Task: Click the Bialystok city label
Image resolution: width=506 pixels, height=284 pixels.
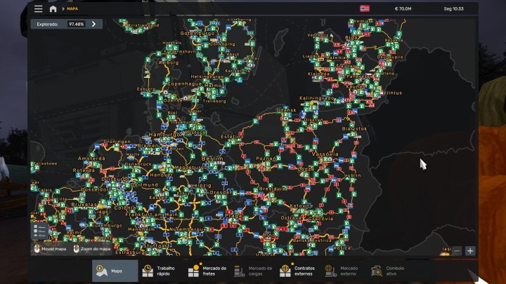Action: pyautogui.click(x=355, y=129)
